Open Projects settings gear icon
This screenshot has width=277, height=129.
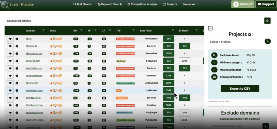250,34
